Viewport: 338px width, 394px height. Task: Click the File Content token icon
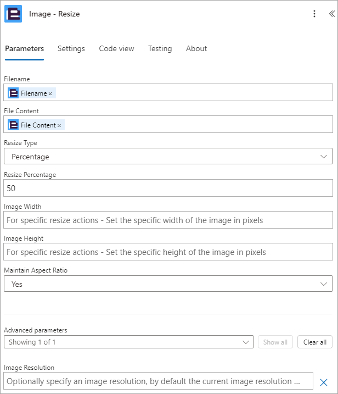point(13,125)
